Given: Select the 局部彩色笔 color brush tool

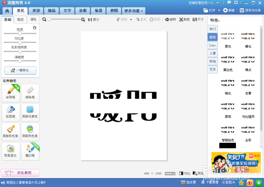Looking at the screenshot, I should (x=11, y=132).
